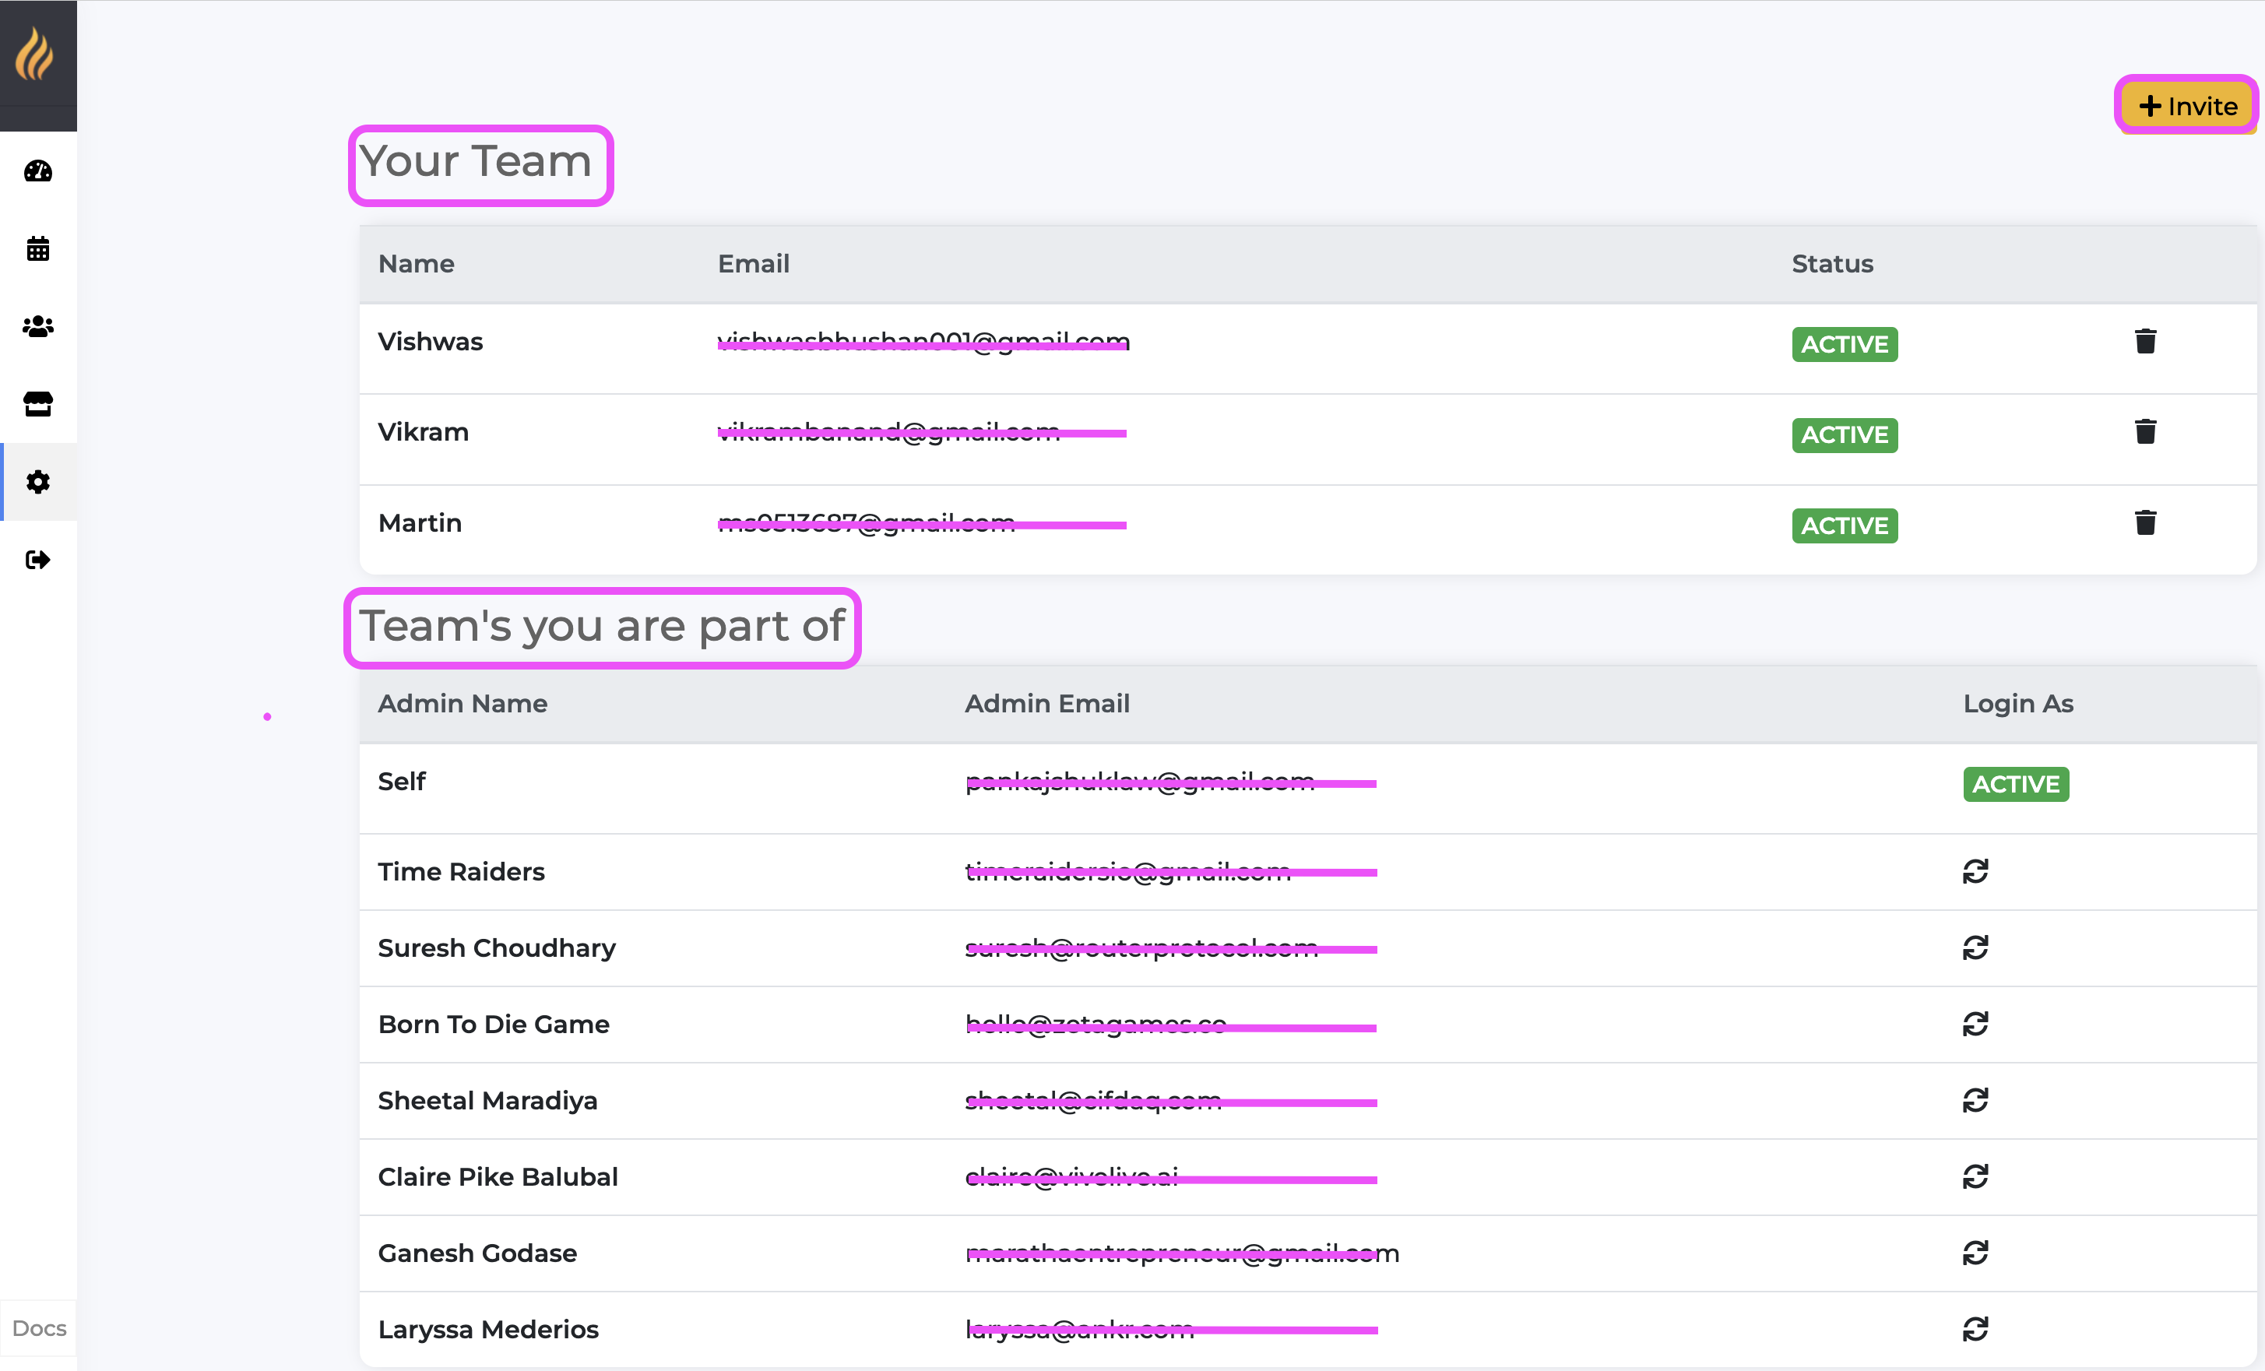The height and width of the screenshot is (1371, 2265).
Task: Open the team members sidebar icon
Action: click(x=37, y=326)
